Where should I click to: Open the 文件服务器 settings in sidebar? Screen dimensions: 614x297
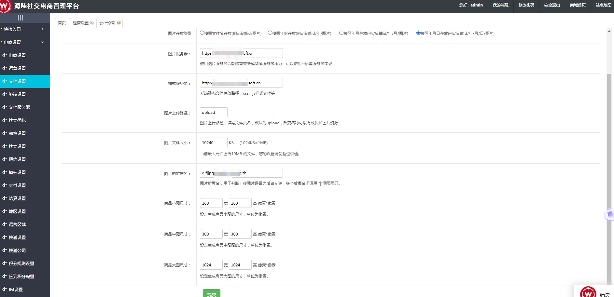tap(20, 107)
